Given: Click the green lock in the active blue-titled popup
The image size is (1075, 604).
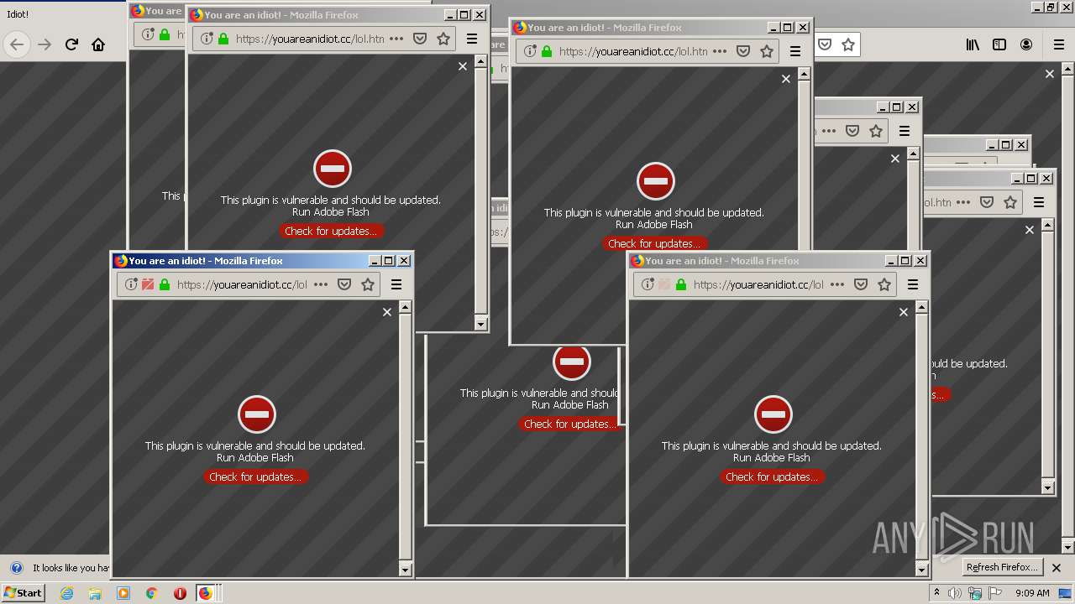Looking at the screenshot, I should coord(165,284).
